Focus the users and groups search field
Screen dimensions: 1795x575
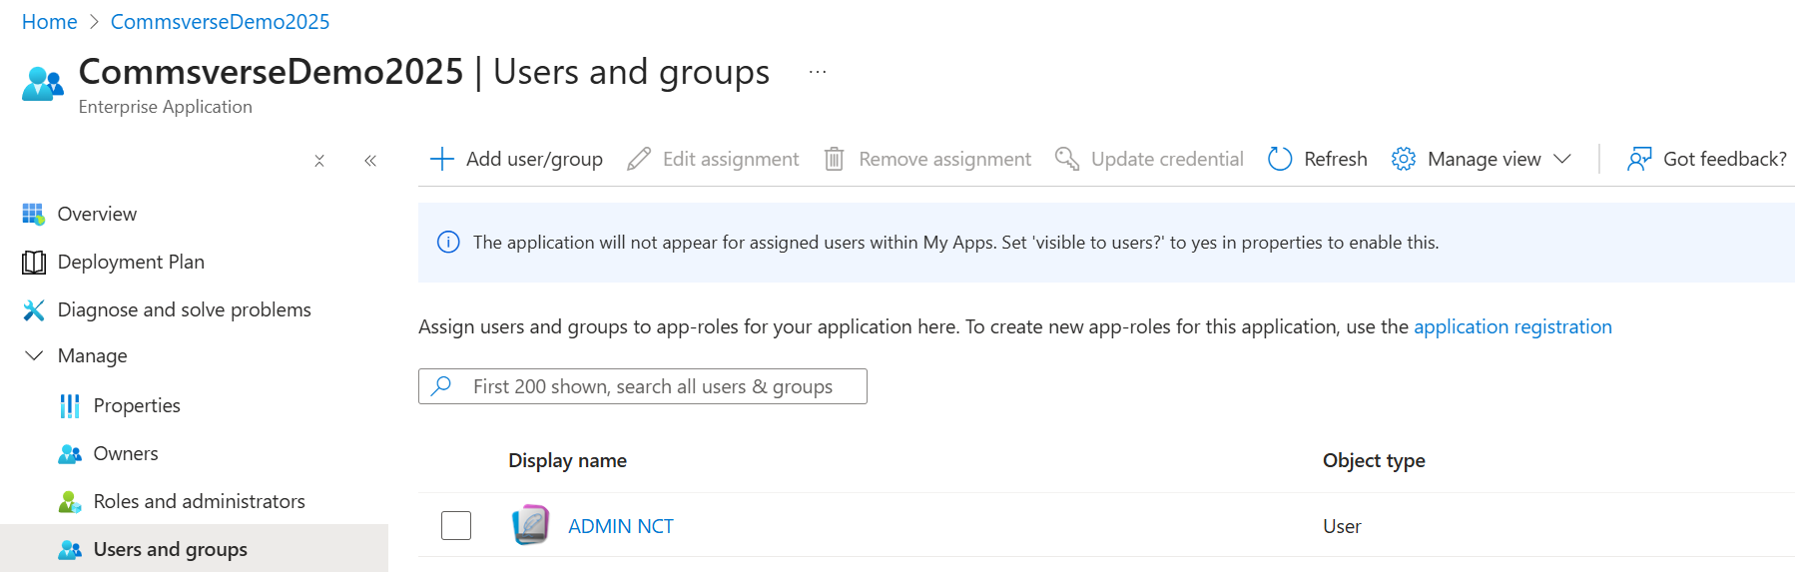[643, 386]
